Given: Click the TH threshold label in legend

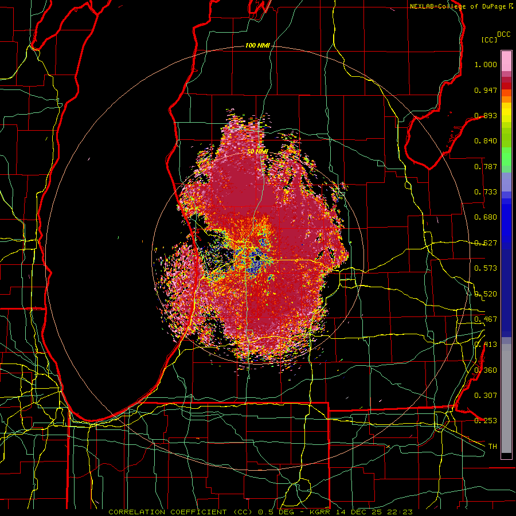Looking at the screenshot, I should [492, 447].
